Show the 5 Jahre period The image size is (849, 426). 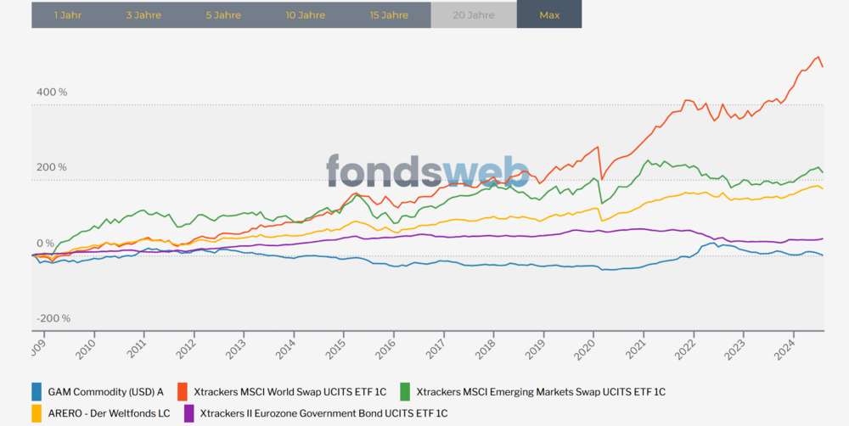pyautogui.click(x=222, y=14)
